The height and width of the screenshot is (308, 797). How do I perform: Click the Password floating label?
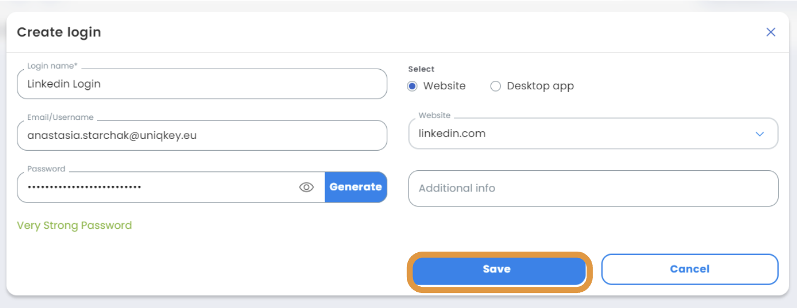pyautogui.click(x=46, y=169)
